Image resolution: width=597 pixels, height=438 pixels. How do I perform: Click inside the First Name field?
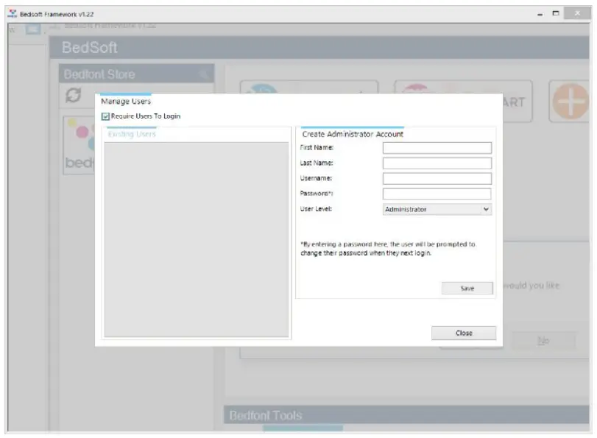[x=436, y=147]
